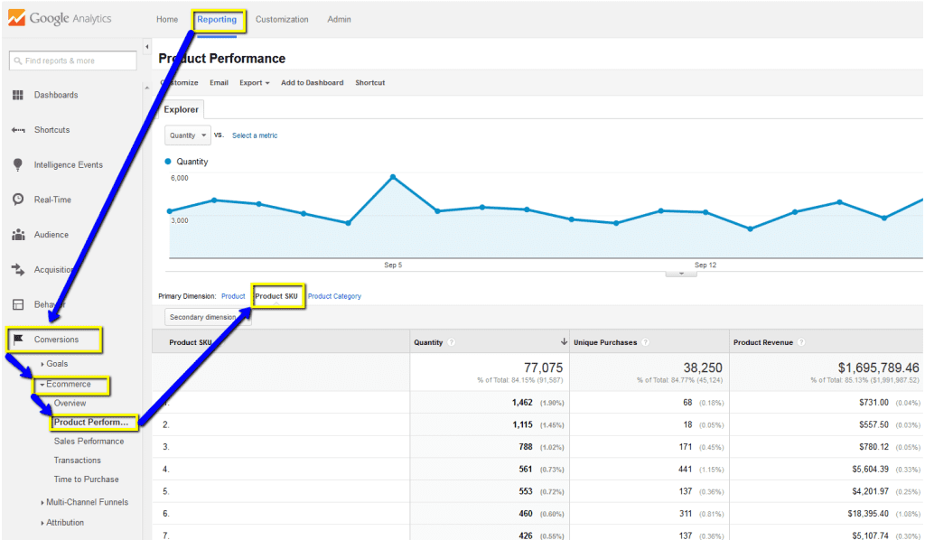
Task: Click the chart's peak data point near Sep 5
Action: pyautogui.click(x=393, y=177)
